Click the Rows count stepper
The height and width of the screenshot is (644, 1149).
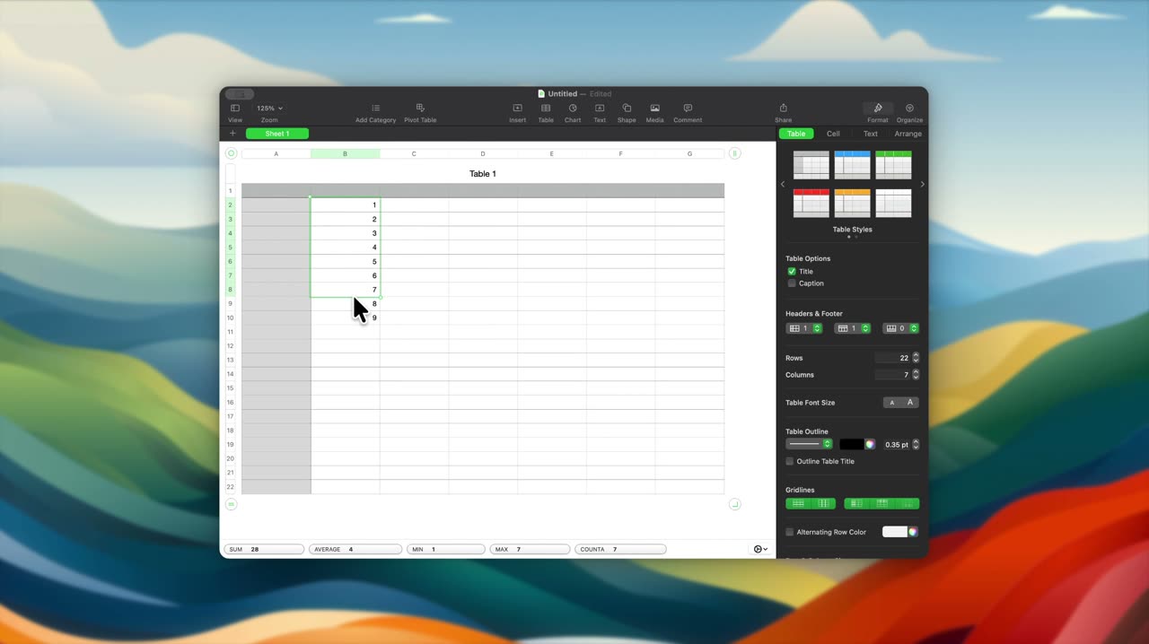(916, 358)
